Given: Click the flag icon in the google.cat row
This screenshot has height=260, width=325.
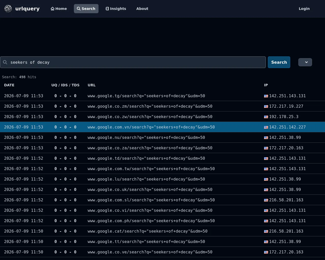Looking at the screenshot, I should coord(266,231).
